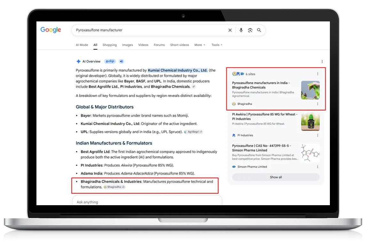Open PI Awkira Pyroxasulfone 85 WG link
The height and width of the screenshot is (242, 366).
coord(265,117)
